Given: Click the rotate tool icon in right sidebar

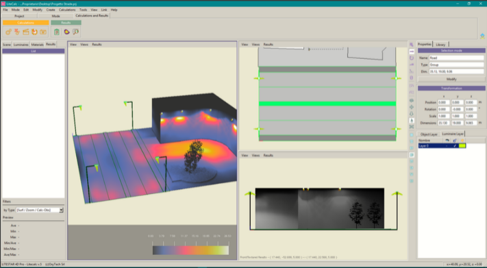Looking at the screenshot, I should click(412, 58).
